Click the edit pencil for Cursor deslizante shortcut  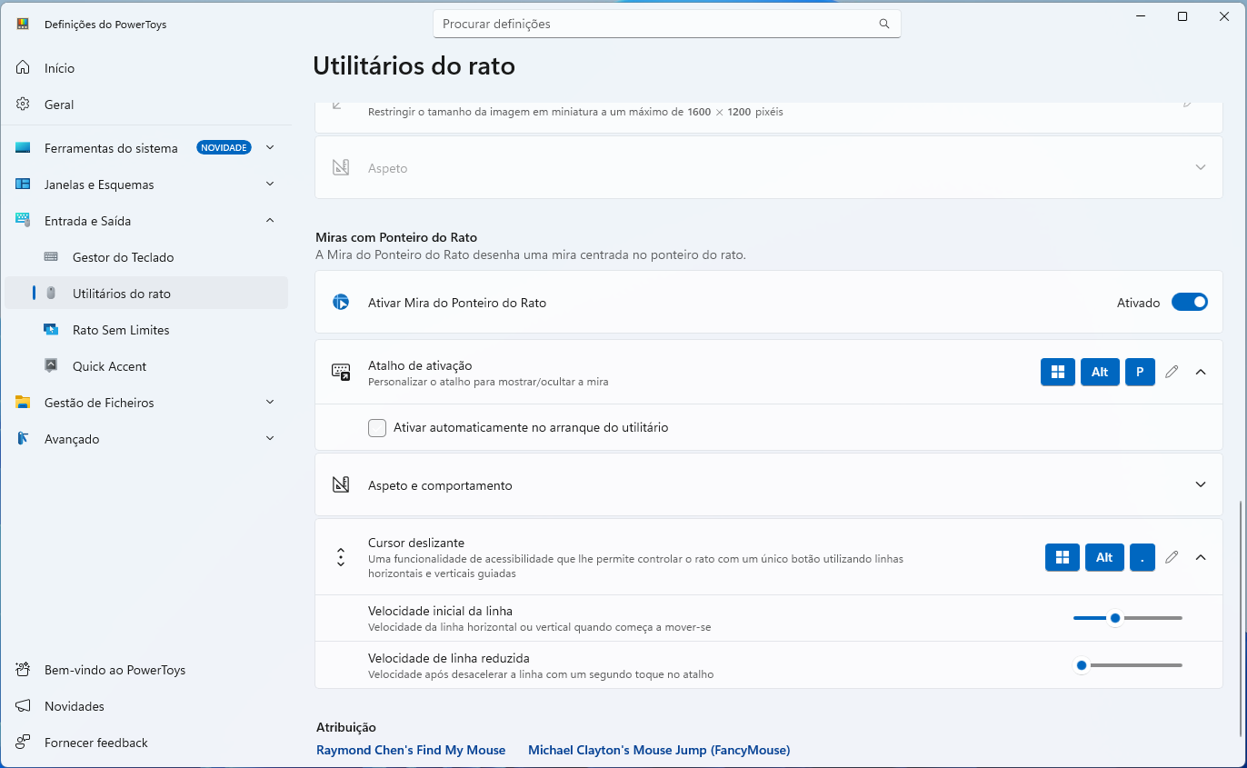(1172, 557)
